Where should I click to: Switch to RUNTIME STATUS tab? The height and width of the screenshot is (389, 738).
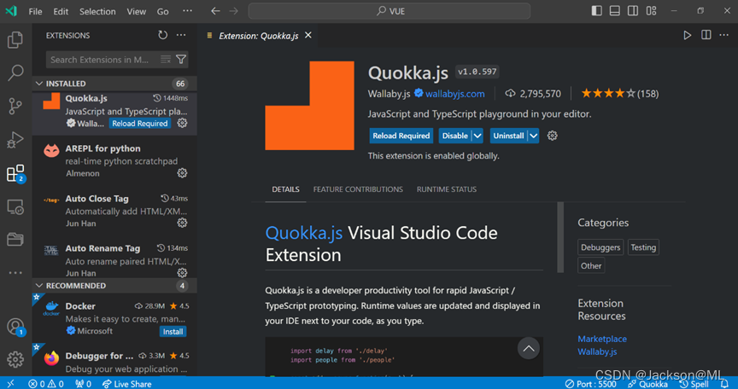pos(447,189)
